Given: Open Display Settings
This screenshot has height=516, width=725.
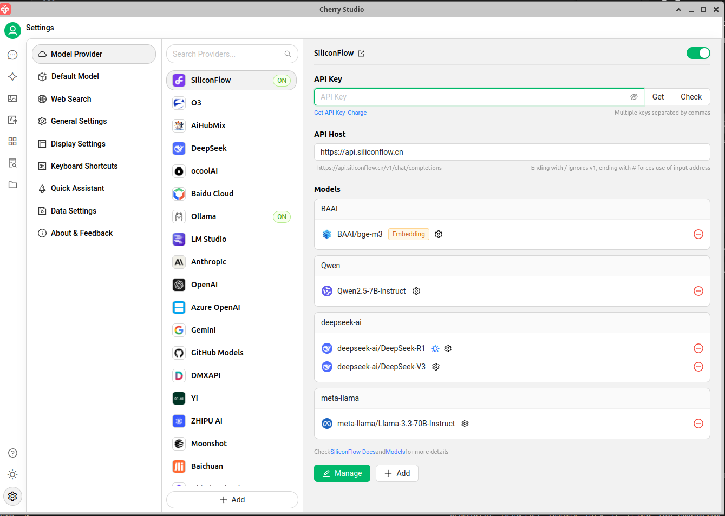Looking at the screenshot, I should tap(94, 144).
